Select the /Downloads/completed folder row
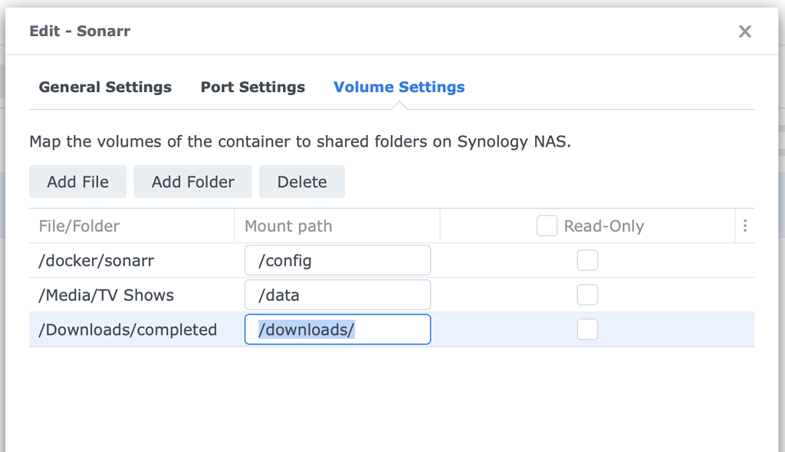The width and height of the screenshot is (785, 452). pos(127,330)
